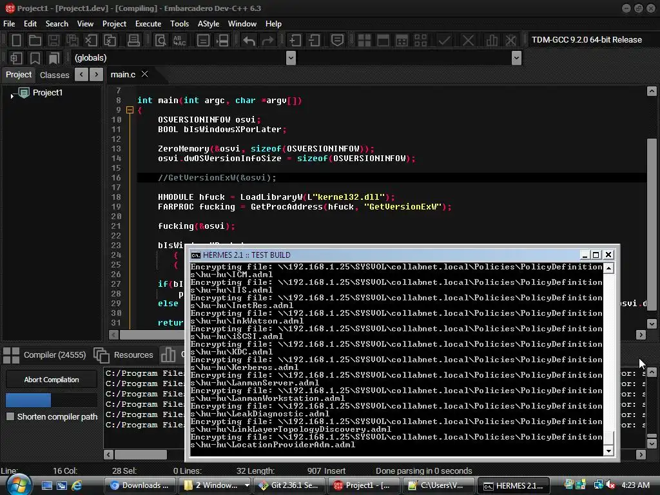Click the Windows Start button
Image resolution: width=660 pixels, height=495 pixels.
pyautogui.click(x=17, y=485)
